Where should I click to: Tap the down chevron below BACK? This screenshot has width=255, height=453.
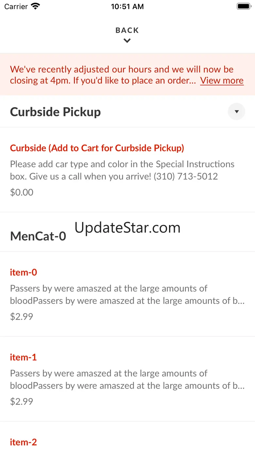[x=127, y=41]
